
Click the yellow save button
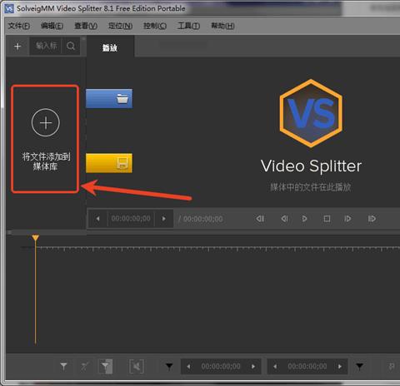tap(109, 163)
